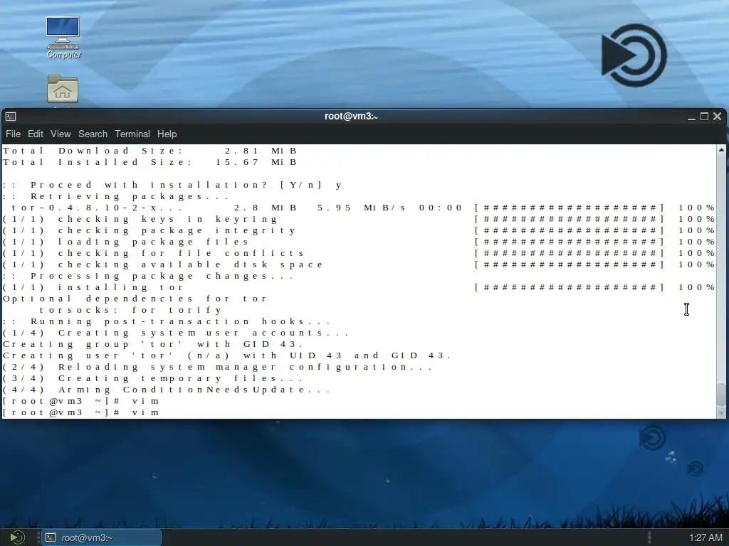The width and height of the screenshot is (729, 546).
Task: Click the terminal scrollbar thumb
Action: pyautogui.click(x=721, y=395)
